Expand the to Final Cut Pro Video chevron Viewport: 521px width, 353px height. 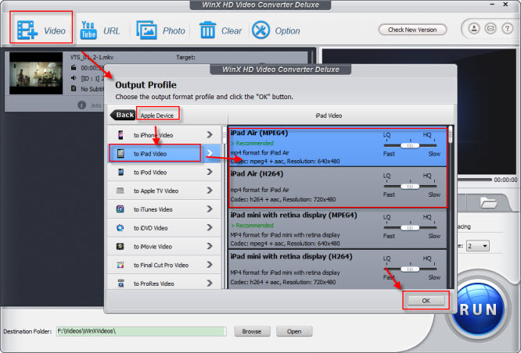pyautogui.click(x=210, y=265)
